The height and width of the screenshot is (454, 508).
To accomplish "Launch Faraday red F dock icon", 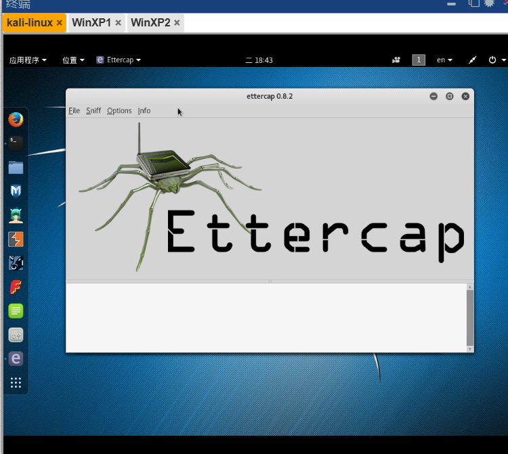I will pyautogui.click(x=16, y=287).
